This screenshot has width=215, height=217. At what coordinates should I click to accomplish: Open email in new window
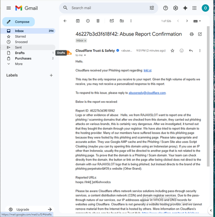(200, 34)
